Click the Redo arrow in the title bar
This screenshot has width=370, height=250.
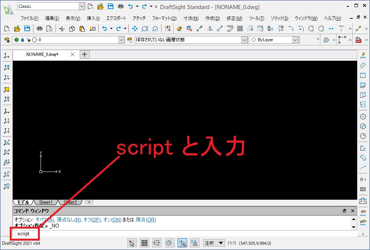144,6
